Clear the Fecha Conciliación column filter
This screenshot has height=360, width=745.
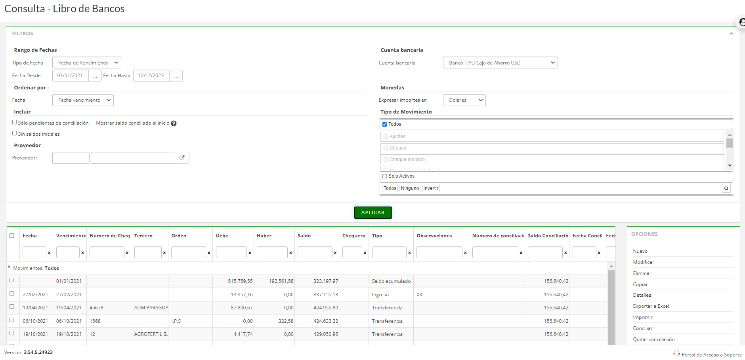(x=599, y=253)
